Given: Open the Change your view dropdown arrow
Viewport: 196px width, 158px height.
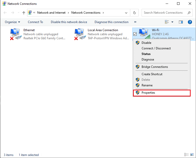Looking at the screenshot, I should pos(172,22).
